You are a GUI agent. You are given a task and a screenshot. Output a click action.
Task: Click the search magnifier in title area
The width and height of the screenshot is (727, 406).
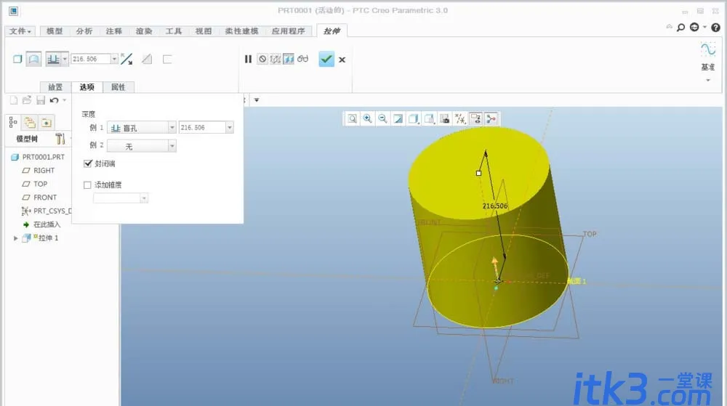[680, 28]
